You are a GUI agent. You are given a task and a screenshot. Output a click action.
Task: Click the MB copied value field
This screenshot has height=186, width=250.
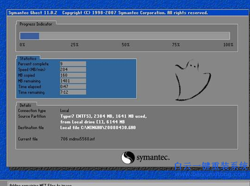click(73, 75)
